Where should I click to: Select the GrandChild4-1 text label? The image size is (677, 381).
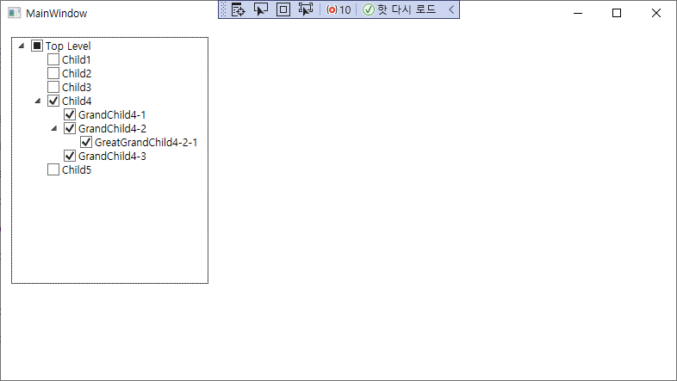click(112, 114)
